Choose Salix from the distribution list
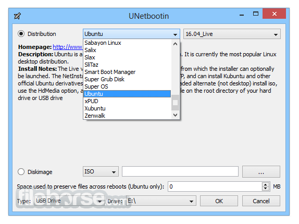The image size is (299, 224). pyautogui.click(x=127, y=50)
